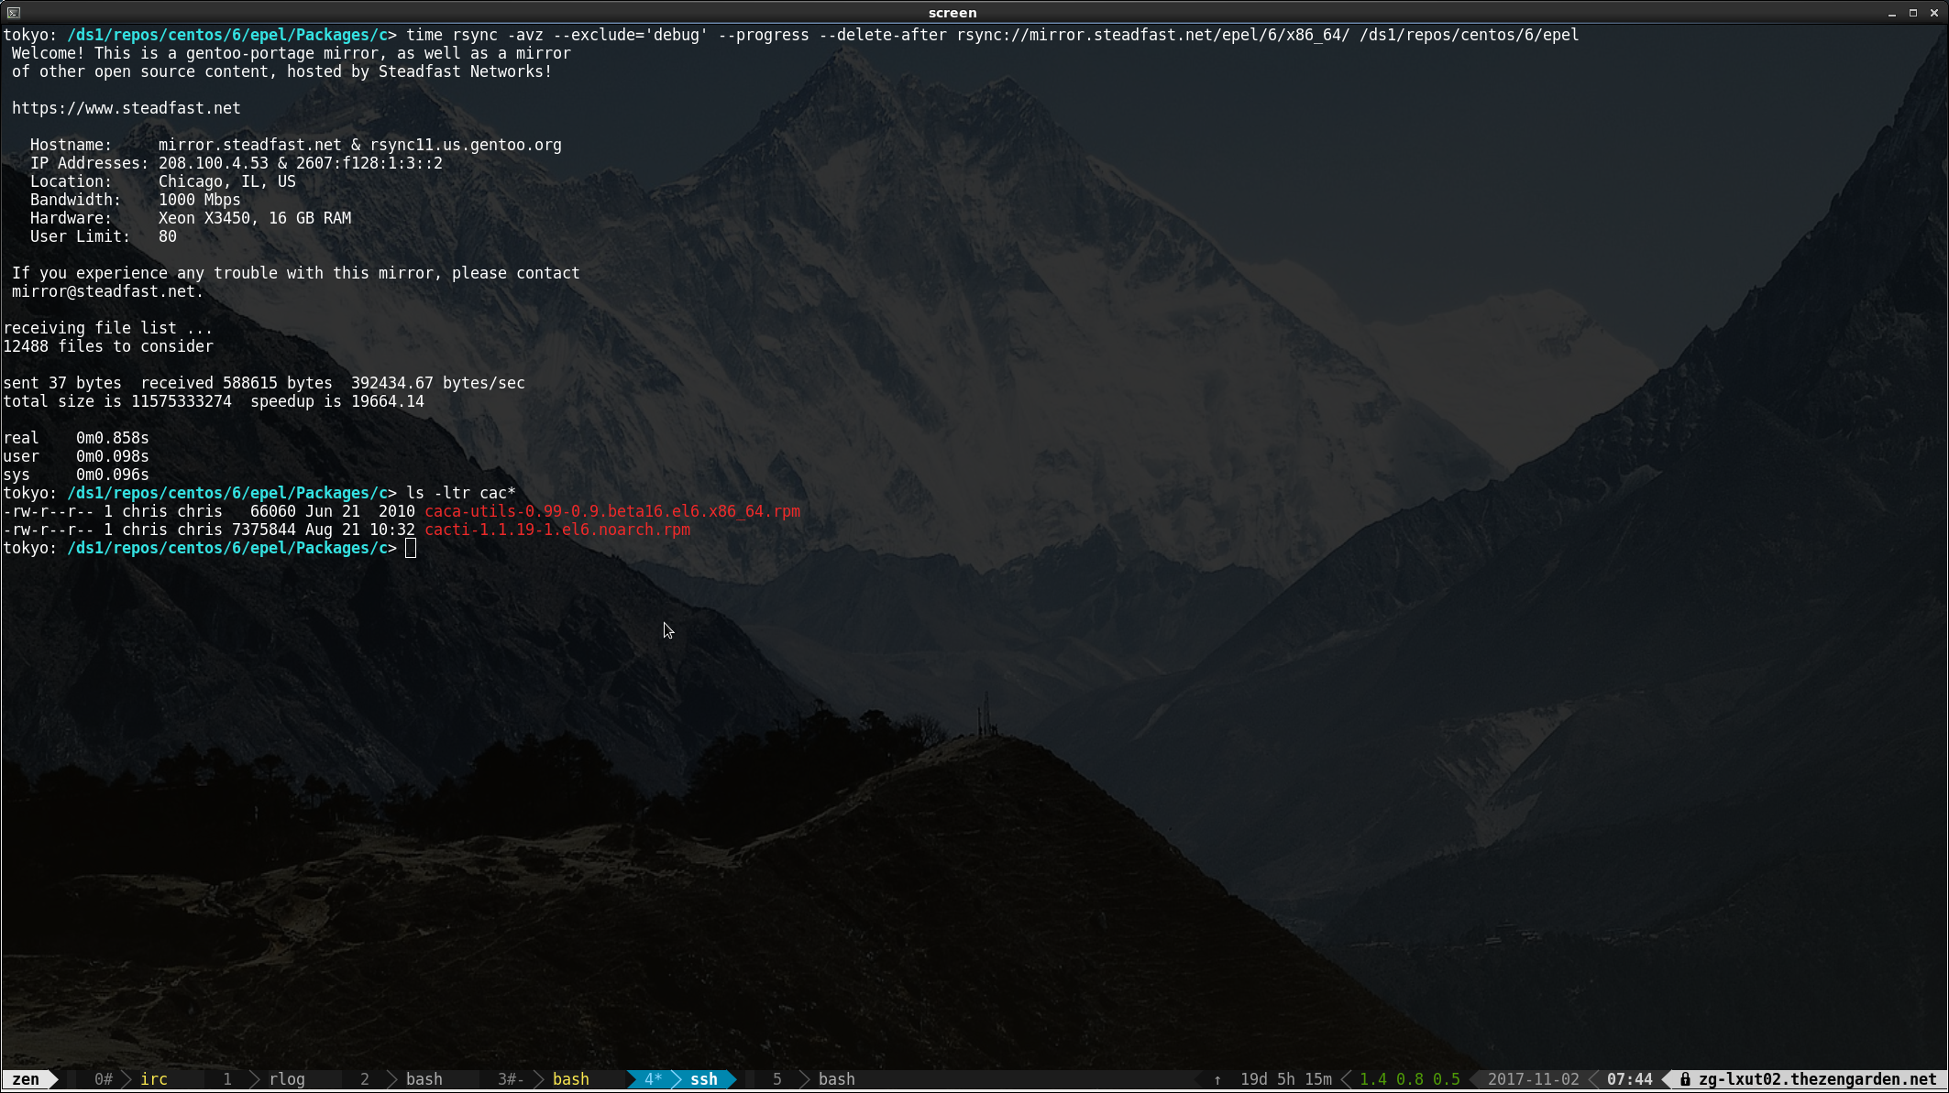Close the screen terminal window
Viewport: 1949px width, 1093px height.
tap(1934, 13)
